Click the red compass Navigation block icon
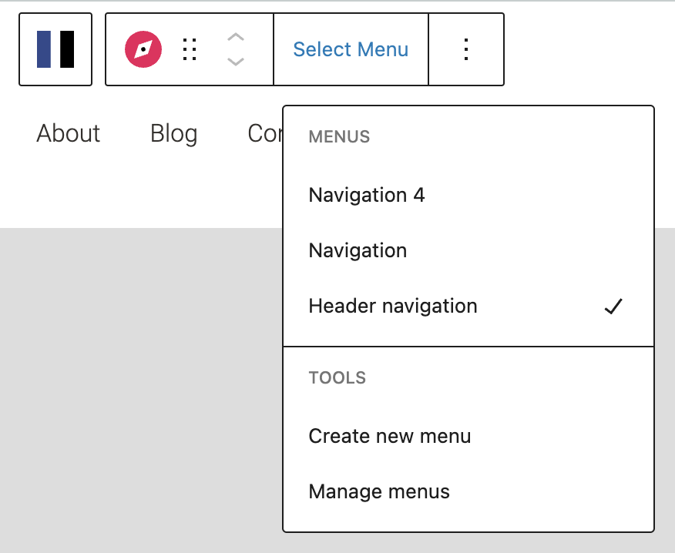675x553 pixels. pyautogui.click(x=143, y=50)
